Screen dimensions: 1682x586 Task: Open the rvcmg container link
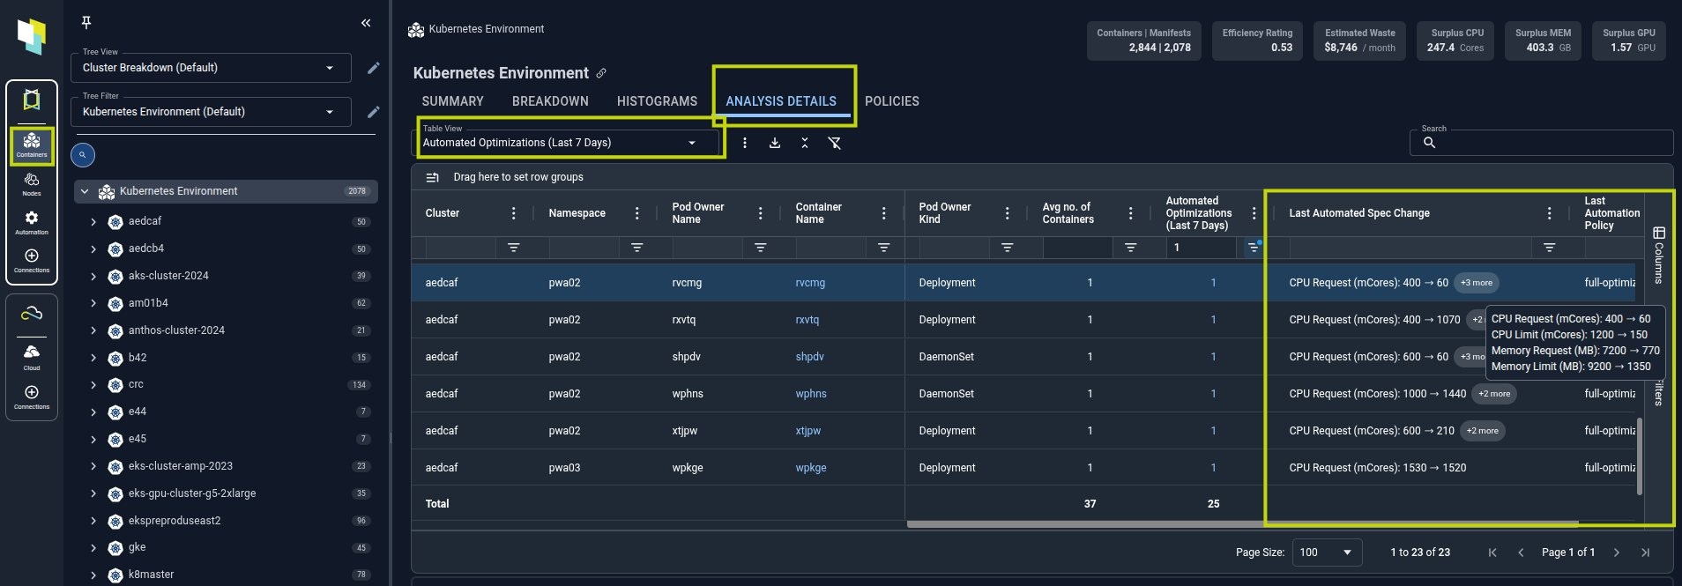click(810, 283)
